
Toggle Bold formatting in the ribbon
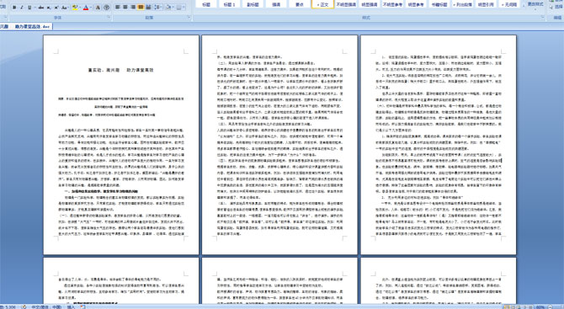[x=14, y=8]
